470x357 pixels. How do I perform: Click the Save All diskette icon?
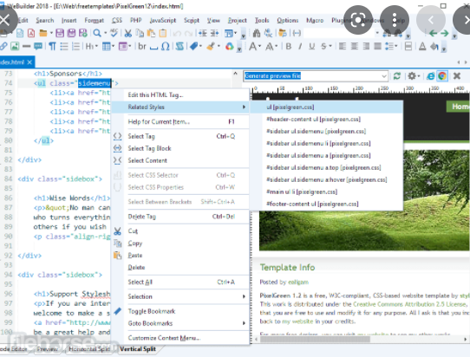tap(71, 33)
